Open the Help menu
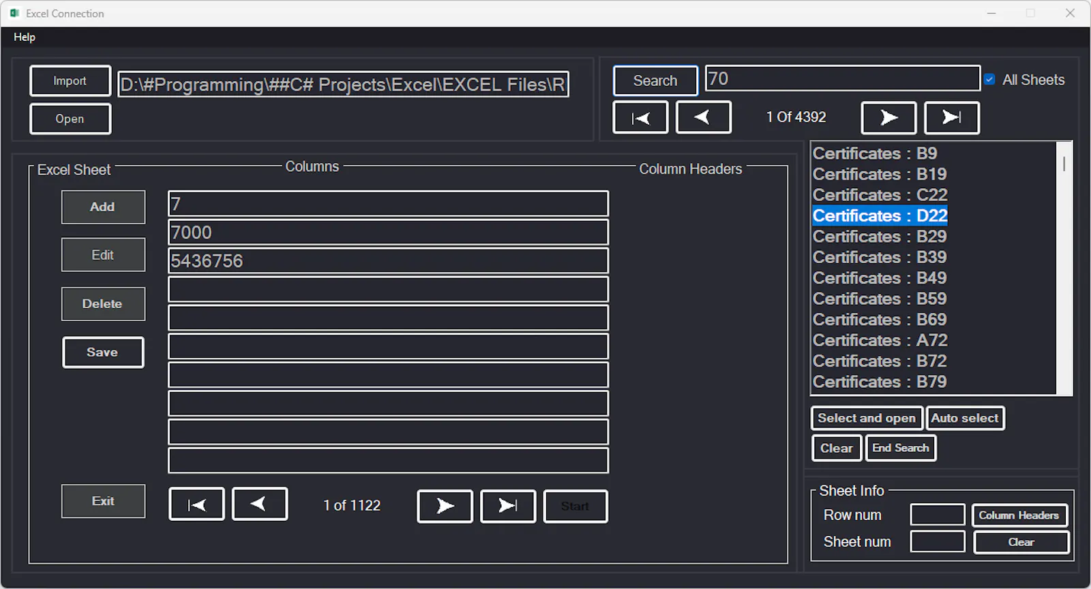The image size is (1091, 589). click(25, 37)
